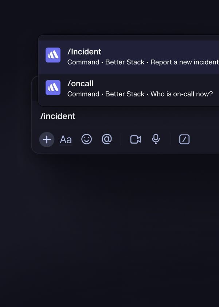This screenshot has height=307, width=219.
Task: Click Better Stack logo beside /oncall
Action: click(x=53, y=87)
